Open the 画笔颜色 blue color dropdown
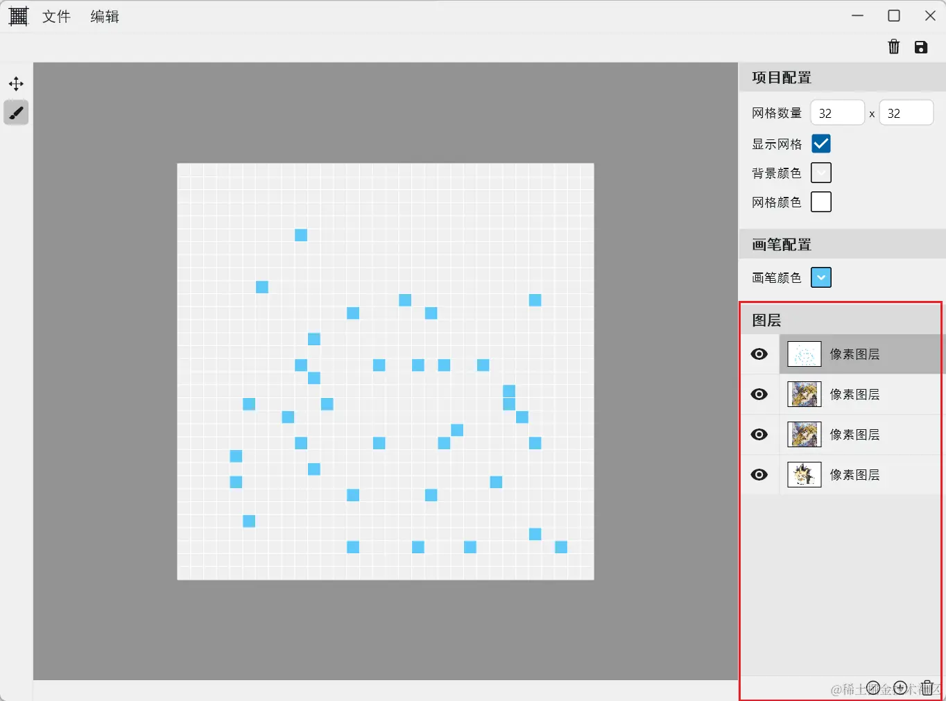This screenshot has width=946, height=701. pos(821,277)
